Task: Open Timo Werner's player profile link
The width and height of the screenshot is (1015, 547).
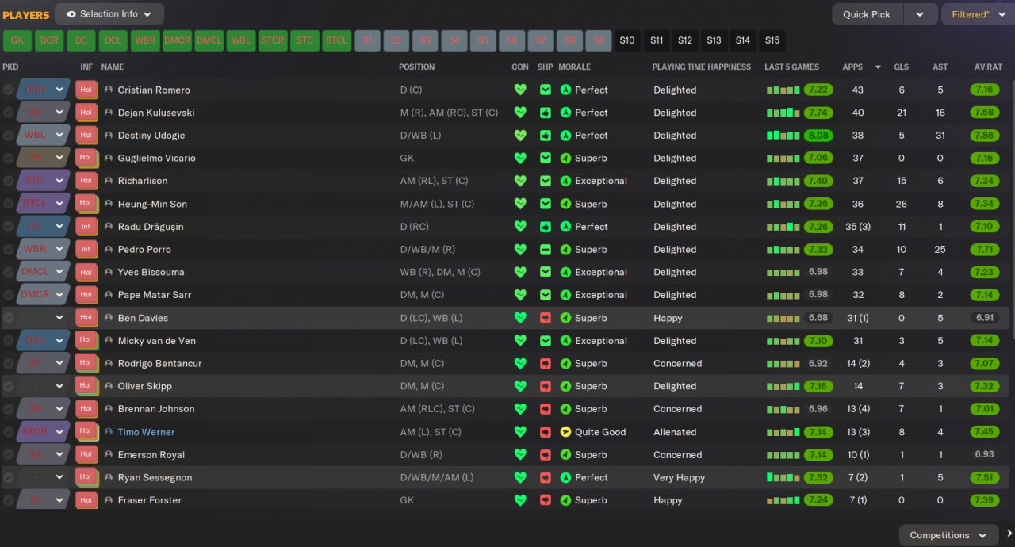Action: [x=146, y=432]
